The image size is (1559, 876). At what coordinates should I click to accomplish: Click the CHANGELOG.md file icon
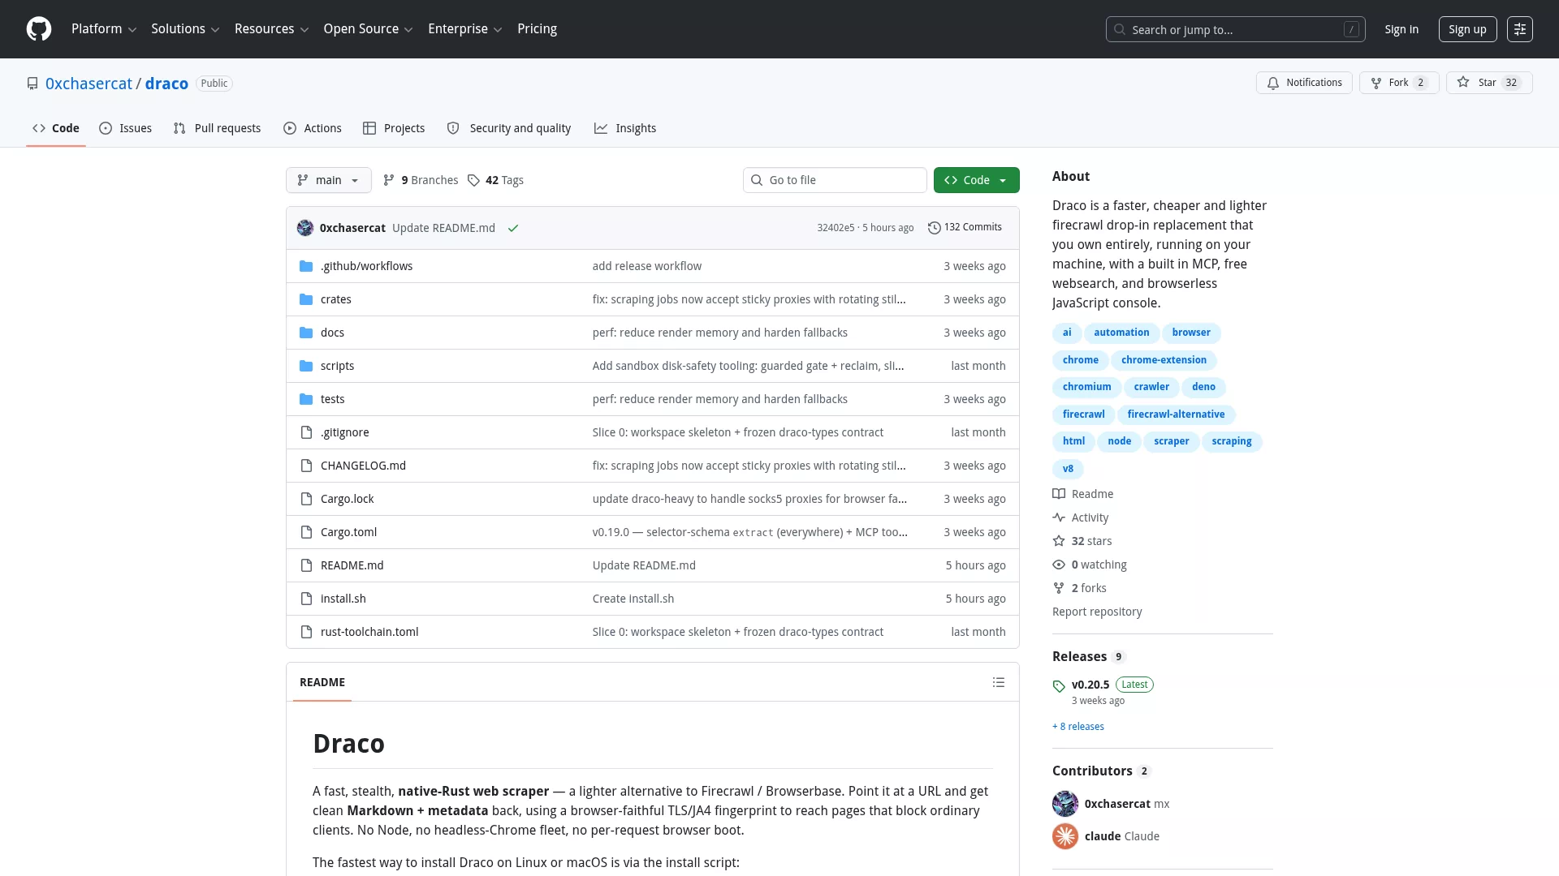[x=306, y=466]
